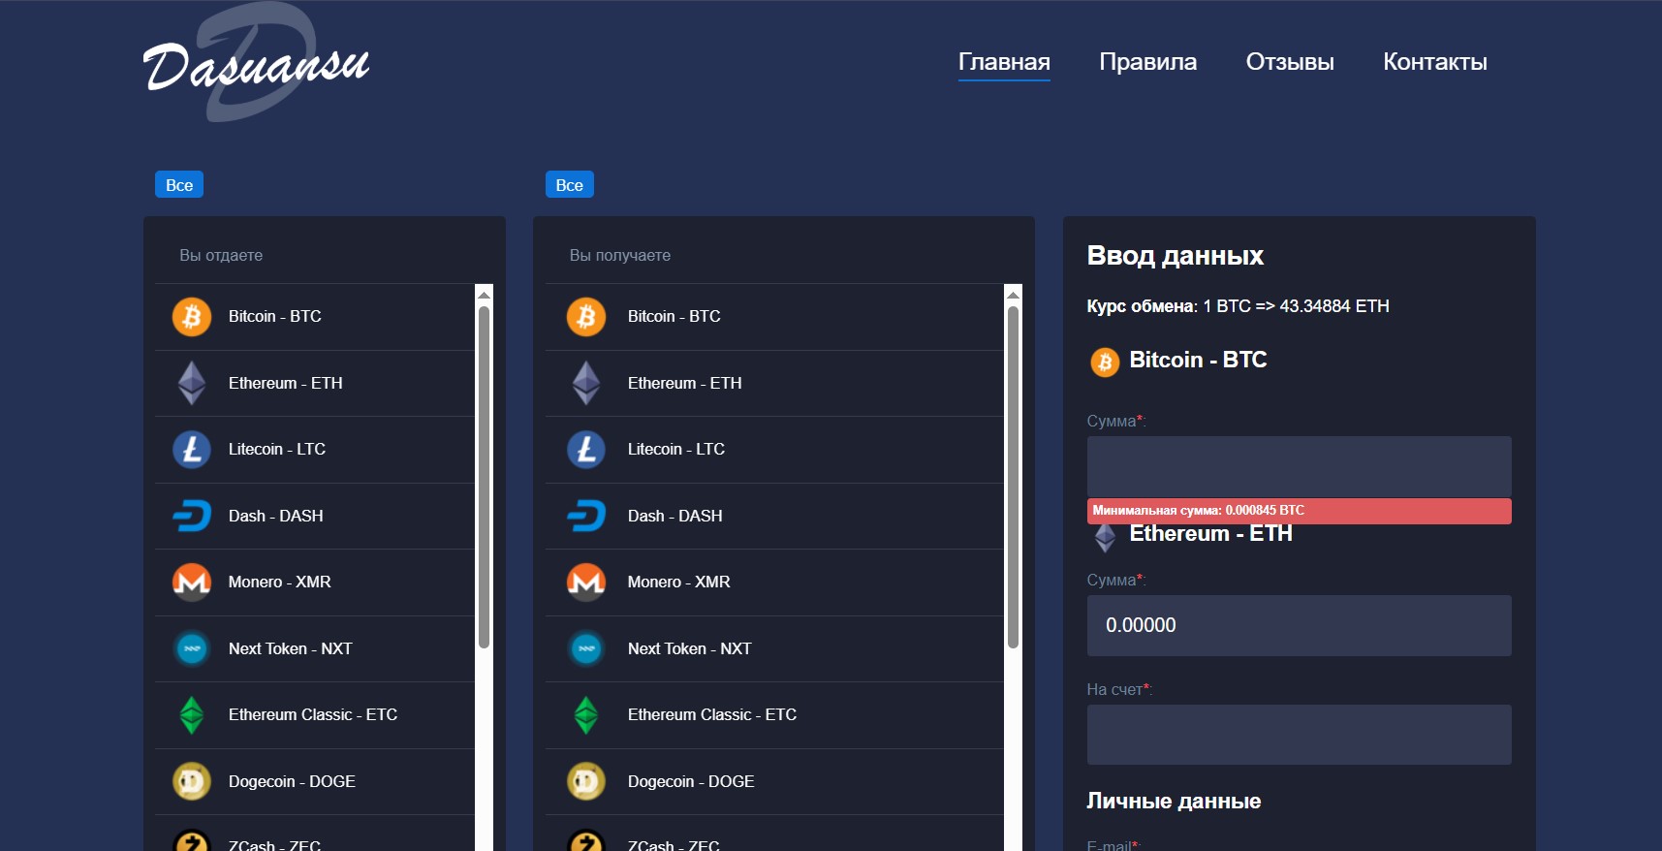Click Dash icon in 'Вы отдаете' list
The width and height of the screenshot is (1662, 851).
[192, 516]
